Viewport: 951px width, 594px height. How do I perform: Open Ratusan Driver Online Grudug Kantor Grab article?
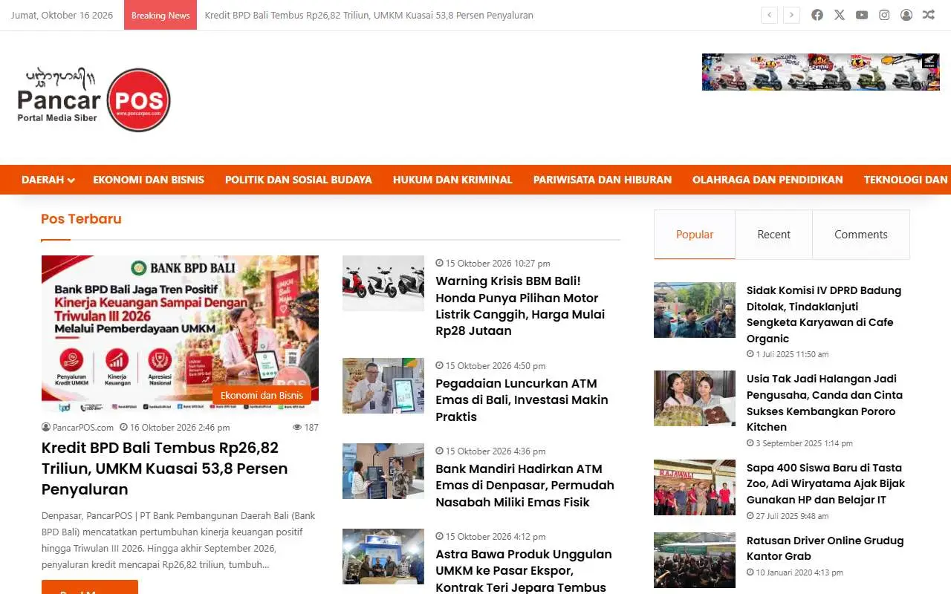[825, 548]
